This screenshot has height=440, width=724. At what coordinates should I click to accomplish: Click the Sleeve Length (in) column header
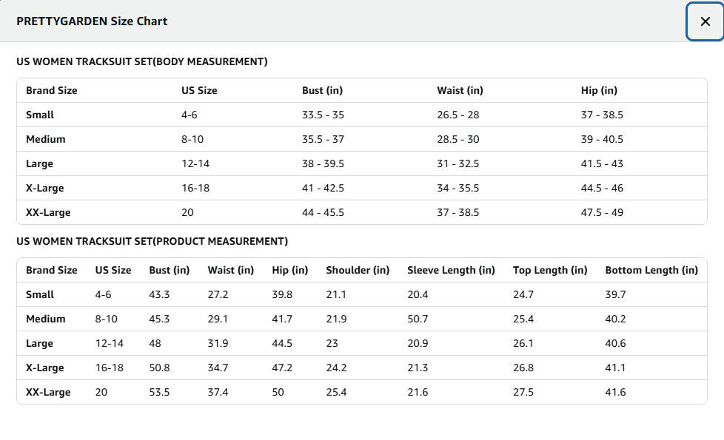(451, 270)
